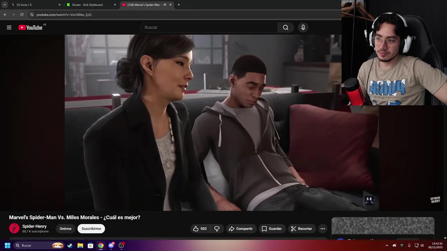
Task: Save the video with Guardar
Action: tap(272, 229)
